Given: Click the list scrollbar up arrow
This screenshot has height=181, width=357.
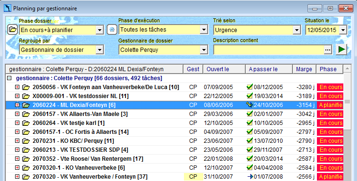Looking at the screenshot, I should point(347,68).
